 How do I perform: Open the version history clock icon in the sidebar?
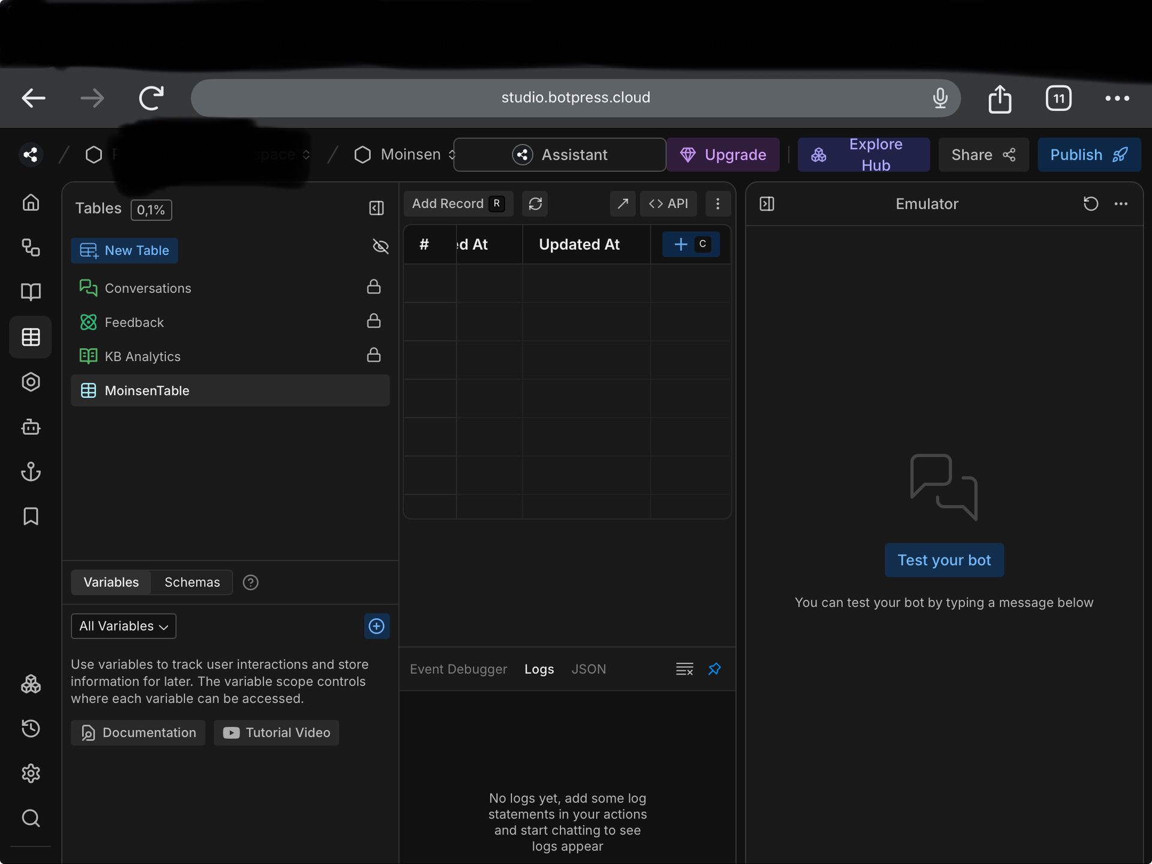31,728
